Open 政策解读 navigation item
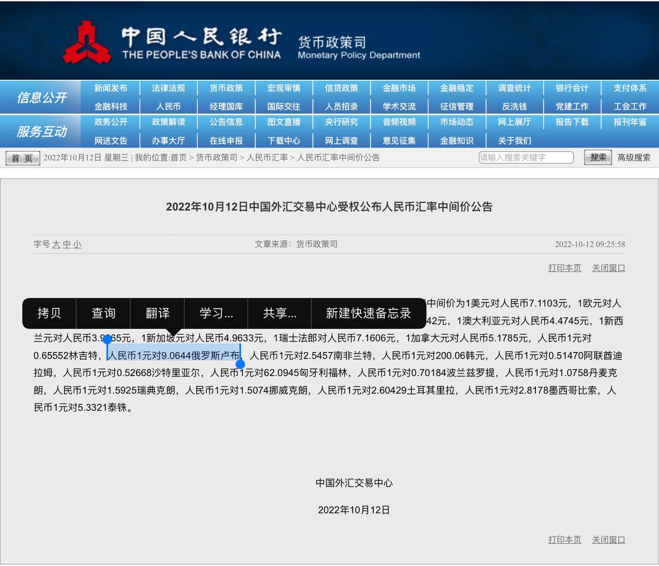The width and height of the screenshot is (659, 566). pos(168,122)
